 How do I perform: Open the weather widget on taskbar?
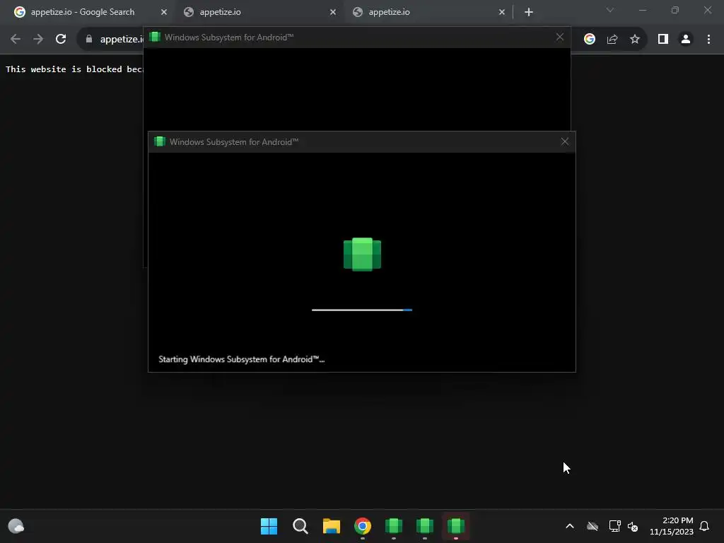coord(16,526)
